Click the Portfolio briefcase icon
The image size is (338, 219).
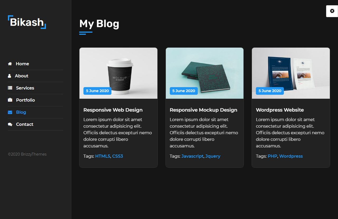click(10, 100)
